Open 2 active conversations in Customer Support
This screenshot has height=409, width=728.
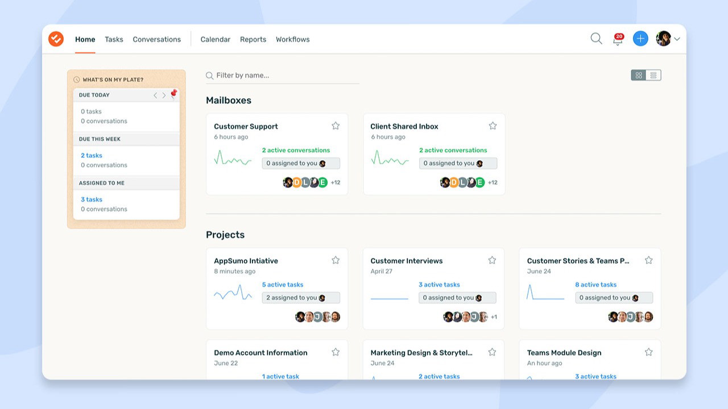coord(296,150)
